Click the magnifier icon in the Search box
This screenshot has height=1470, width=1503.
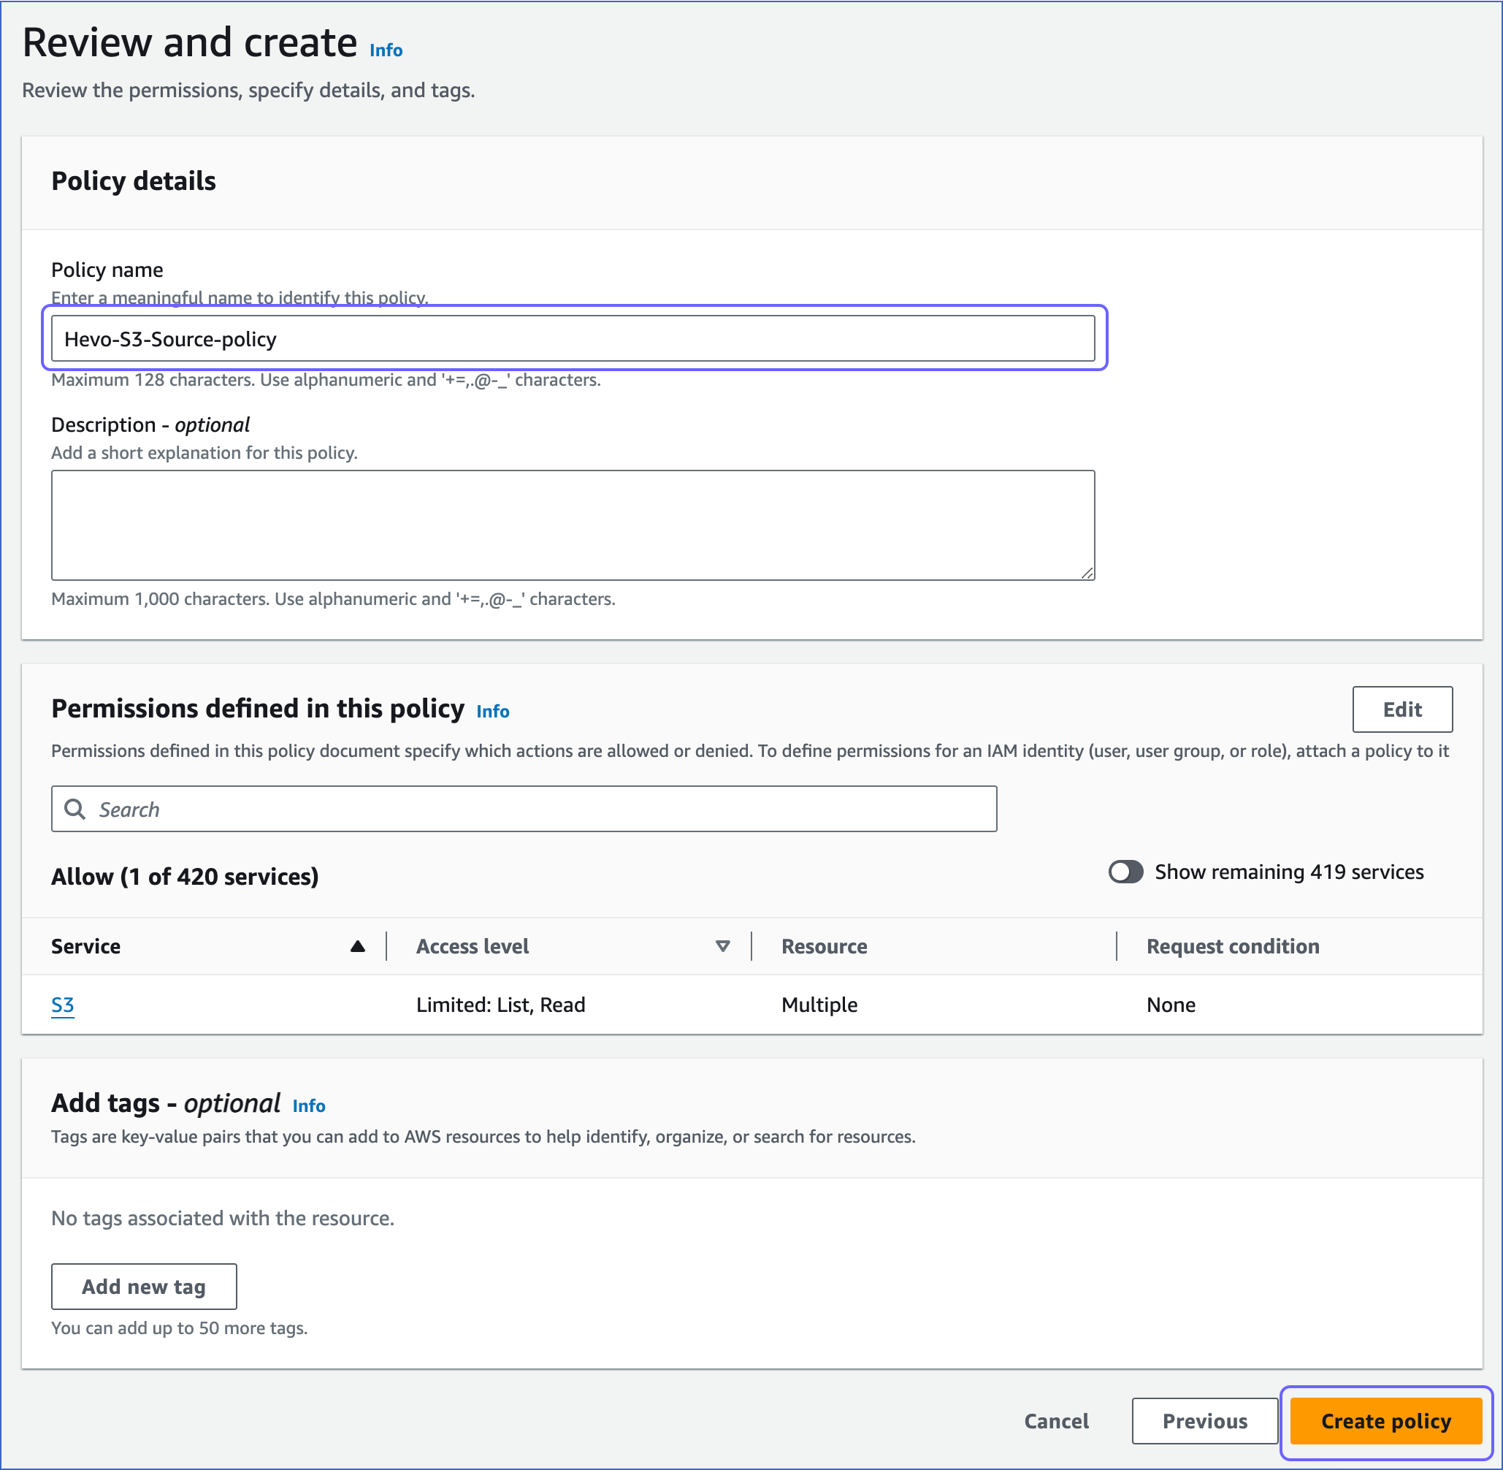[74, 808]
